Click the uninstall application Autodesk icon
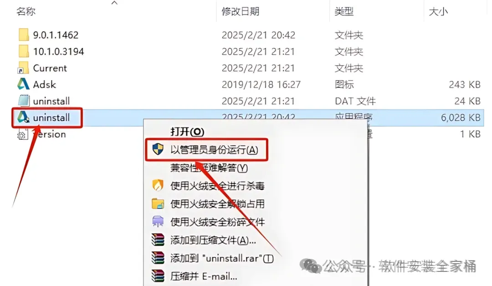This screenshot has height=286, width=492. 23,117
